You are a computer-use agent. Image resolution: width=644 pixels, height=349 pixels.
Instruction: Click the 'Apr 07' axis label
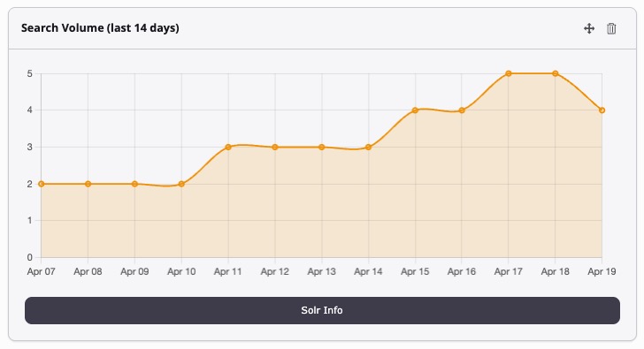point(41,271)
